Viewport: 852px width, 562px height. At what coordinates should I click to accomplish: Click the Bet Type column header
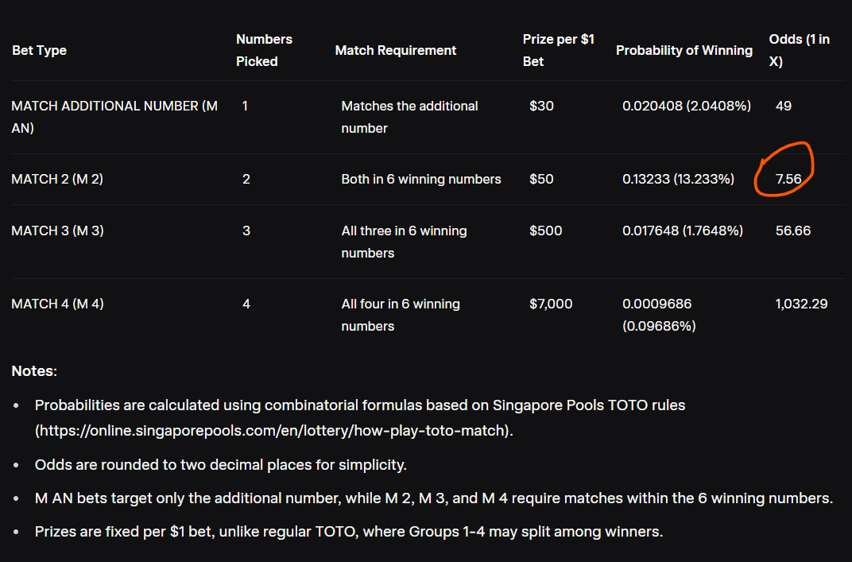pos(39,51)
